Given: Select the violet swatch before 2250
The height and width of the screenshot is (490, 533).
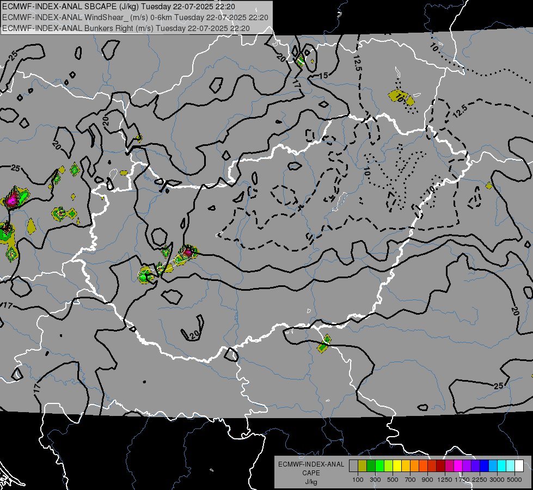Looking at the screenshot, I should [475, 466].
